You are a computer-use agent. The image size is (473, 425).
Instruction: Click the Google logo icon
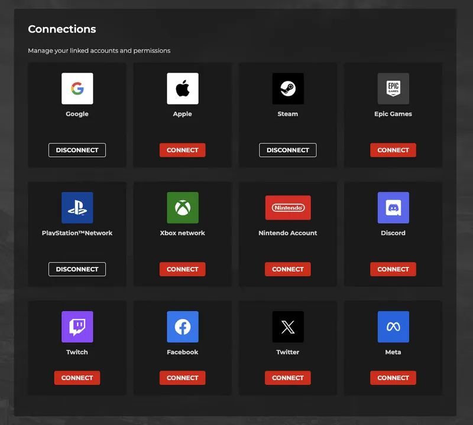click(77, 89)
